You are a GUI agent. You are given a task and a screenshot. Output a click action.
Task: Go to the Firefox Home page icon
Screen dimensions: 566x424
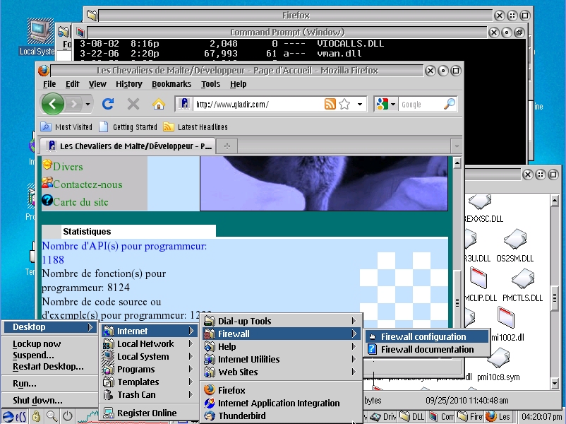(x=158, y=104)
